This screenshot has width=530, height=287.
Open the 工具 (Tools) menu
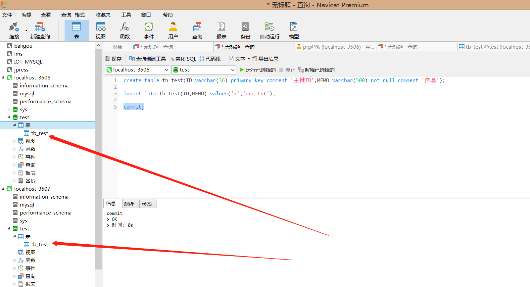pyautogui.click(x=126, y=15)
